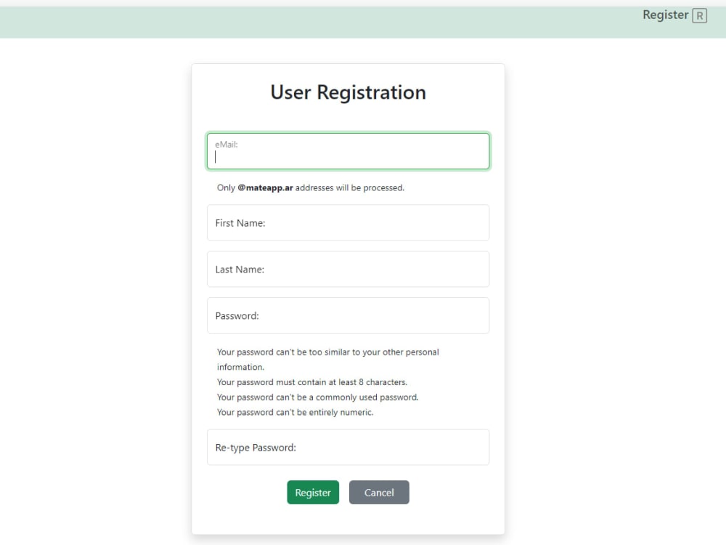
Task: Select the Last Name input field
Action: pos(348,269)
